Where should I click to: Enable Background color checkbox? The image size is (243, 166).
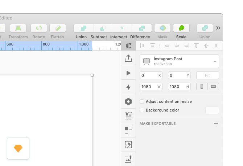142,110
